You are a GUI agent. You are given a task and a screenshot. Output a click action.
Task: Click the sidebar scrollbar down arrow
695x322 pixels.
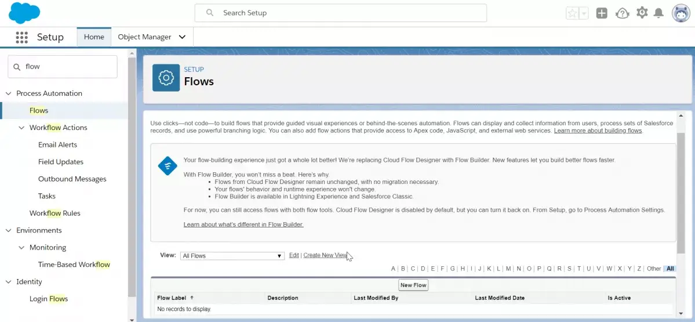[132, 319]
